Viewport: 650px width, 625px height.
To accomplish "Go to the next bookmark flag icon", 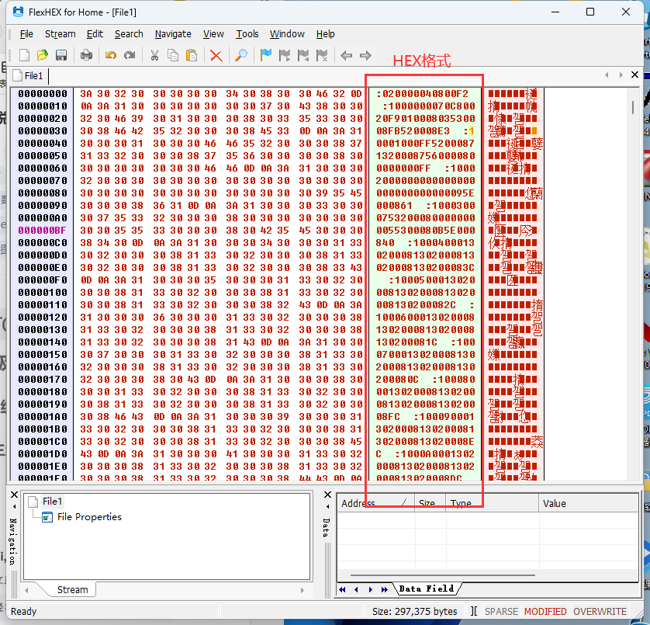I will click(285, 55).
